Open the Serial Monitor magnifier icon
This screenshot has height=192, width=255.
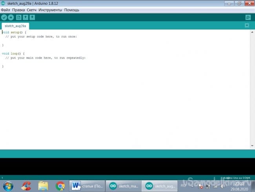[248, 17]
